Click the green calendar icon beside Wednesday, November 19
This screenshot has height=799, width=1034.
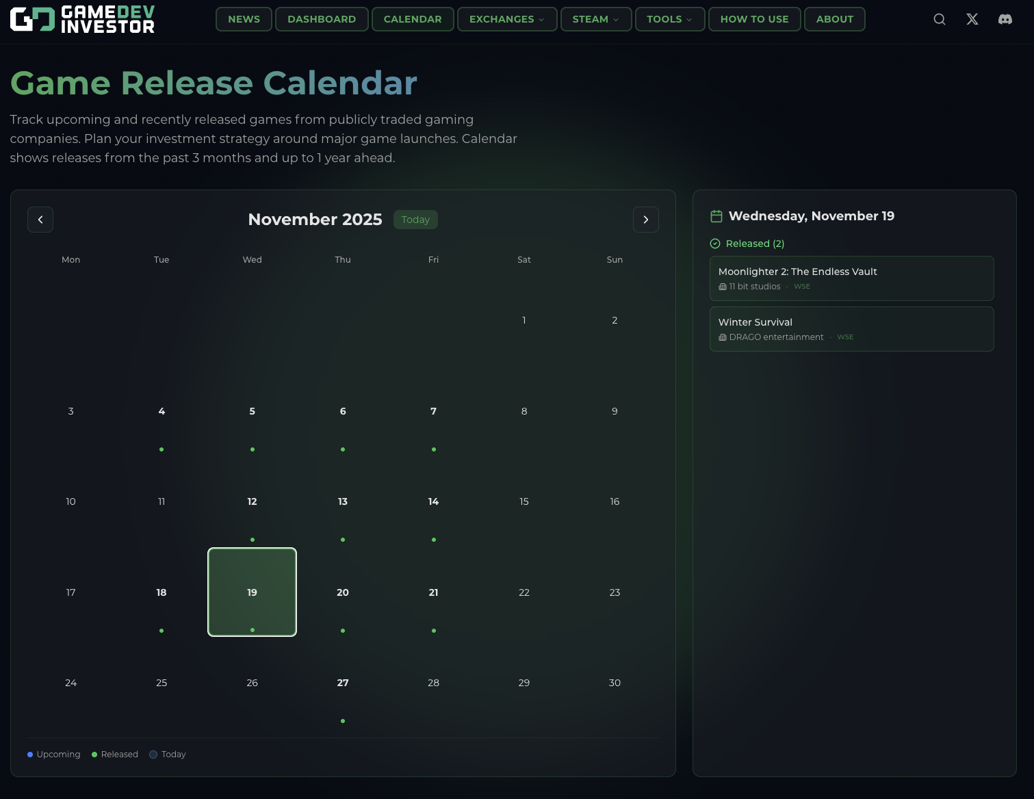(x=716, y=215)
